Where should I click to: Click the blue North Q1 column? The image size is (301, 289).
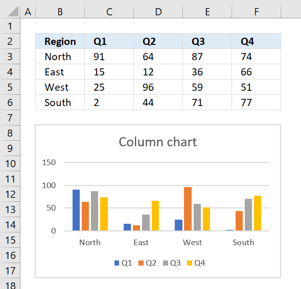coord(76,210)
